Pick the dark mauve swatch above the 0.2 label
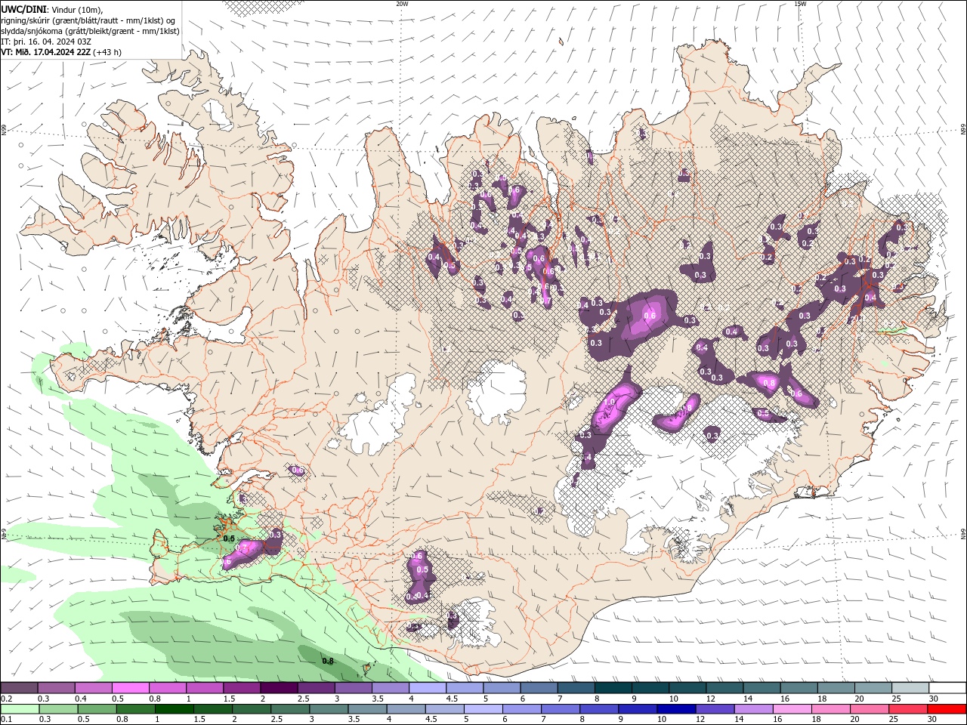Image resolution: width=967 pixels, height=725 pixels. [19, 688]
